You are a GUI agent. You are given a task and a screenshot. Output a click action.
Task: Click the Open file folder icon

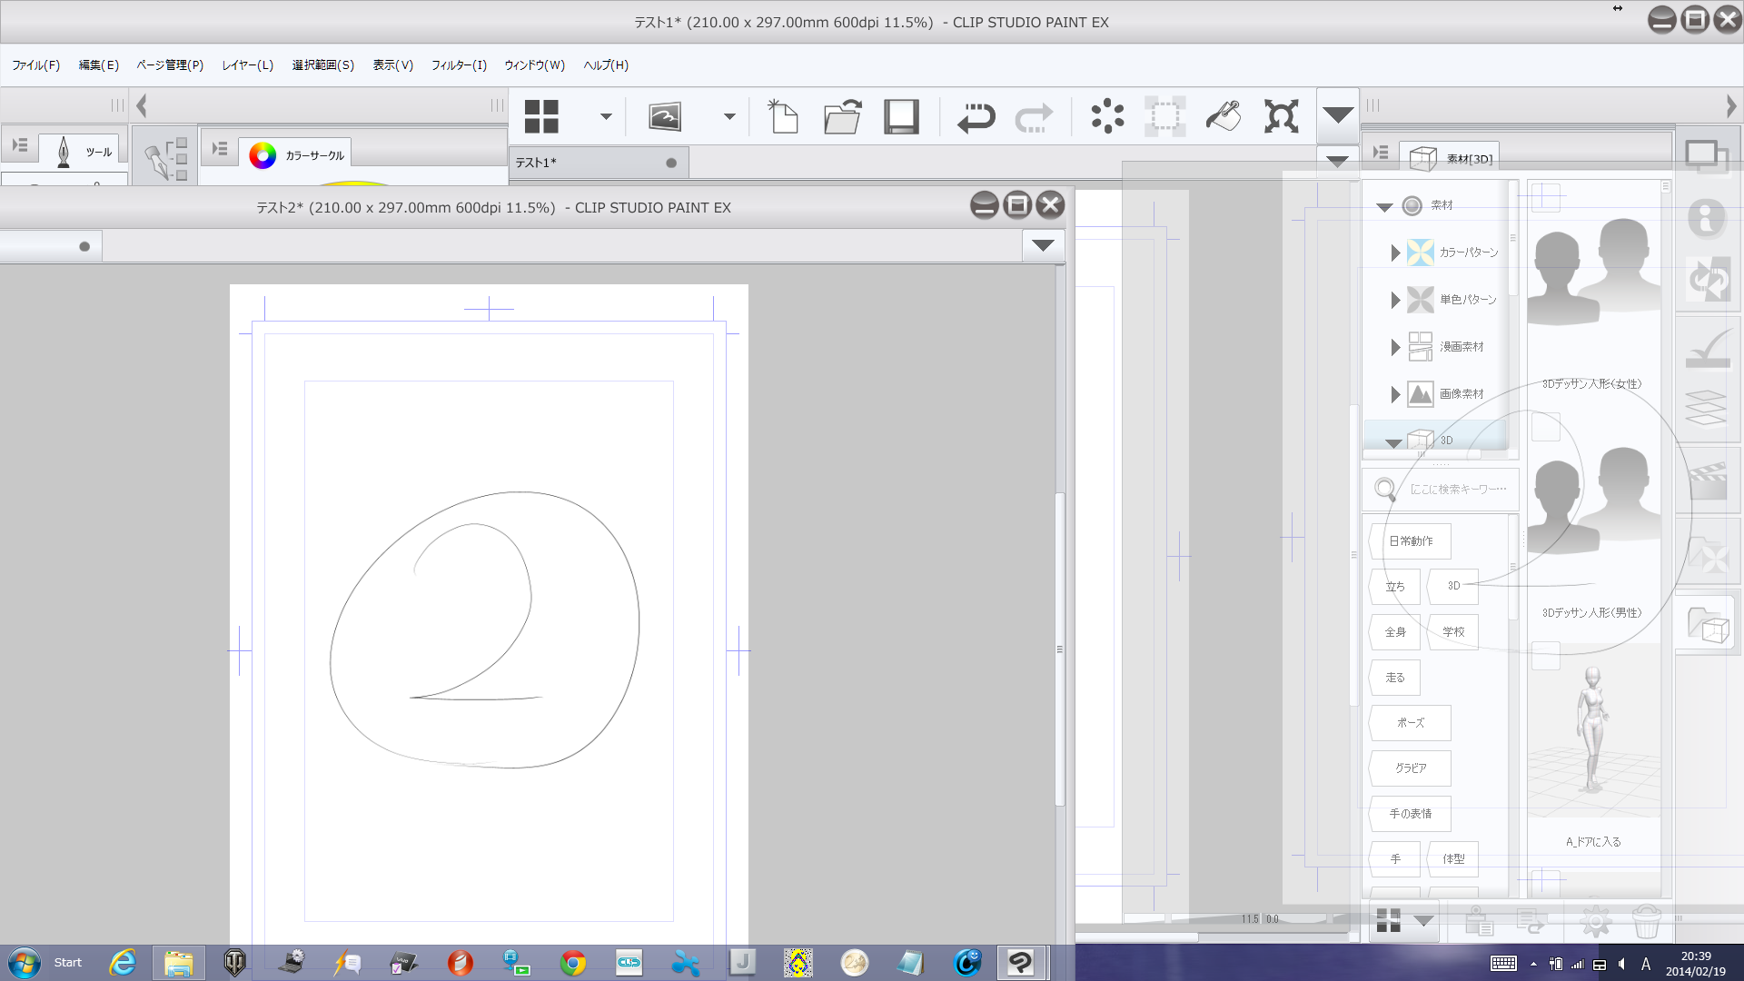[842, 117]
